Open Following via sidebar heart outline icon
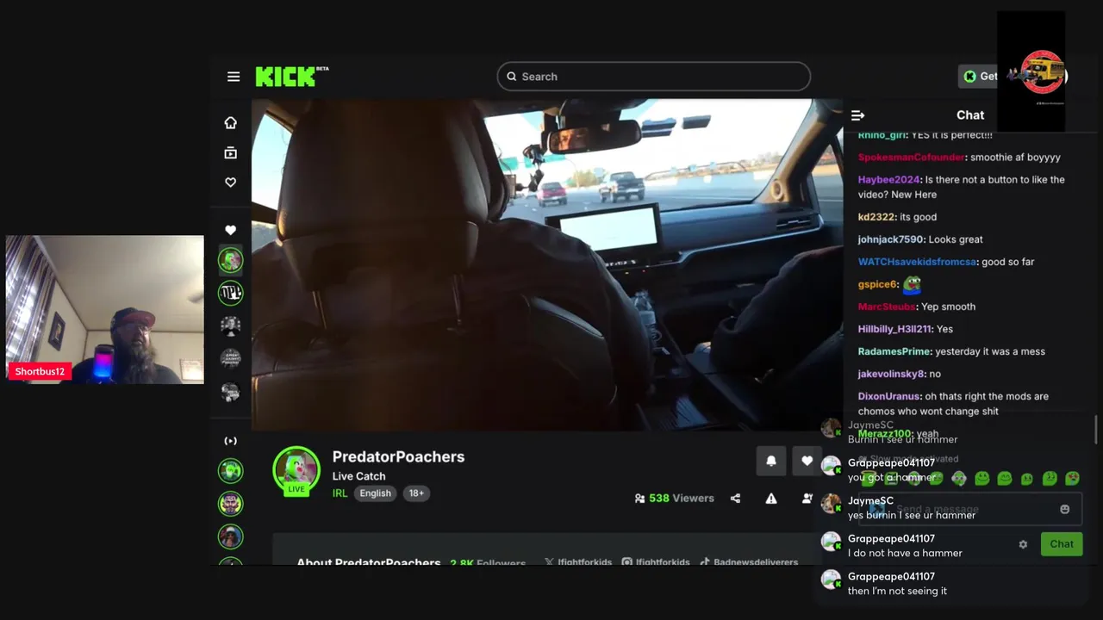 coord(230,183)
